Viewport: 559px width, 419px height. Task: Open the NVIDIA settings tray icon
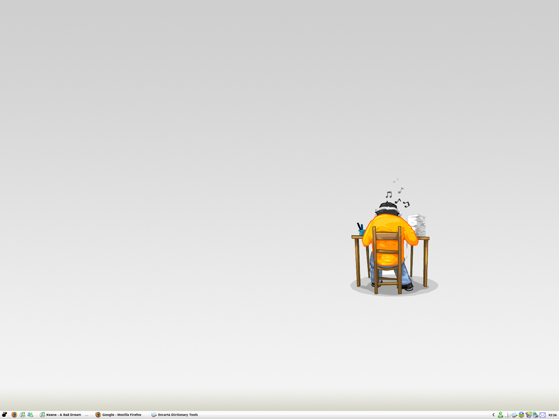pyautogui.click(x=528, y=415)
